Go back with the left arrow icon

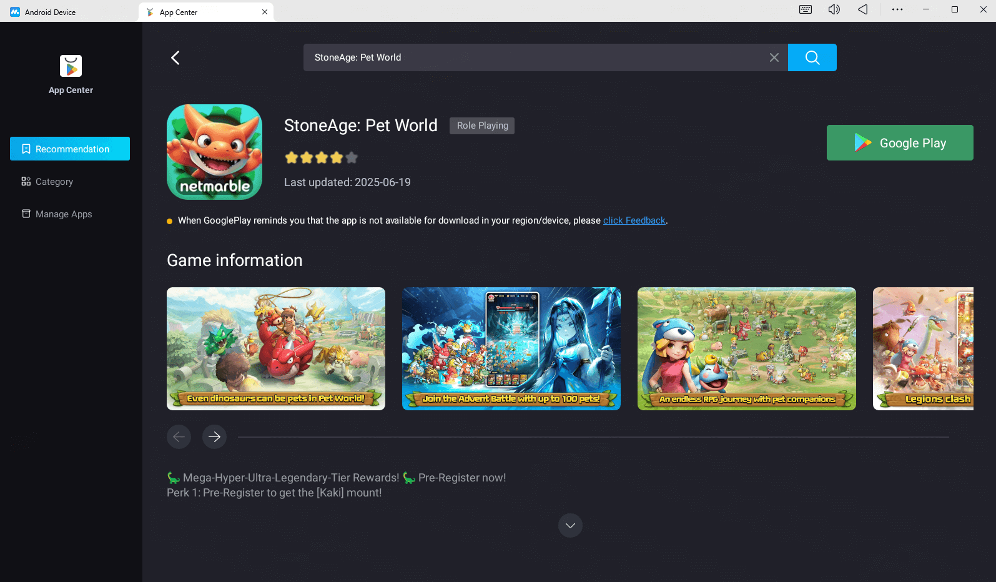175,57
